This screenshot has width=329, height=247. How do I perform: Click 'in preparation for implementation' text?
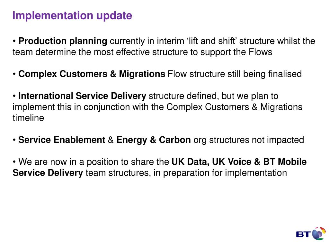220,173
